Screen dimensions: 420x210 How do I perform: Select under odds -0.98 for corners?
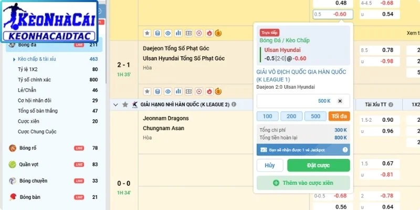pos(380,61)
